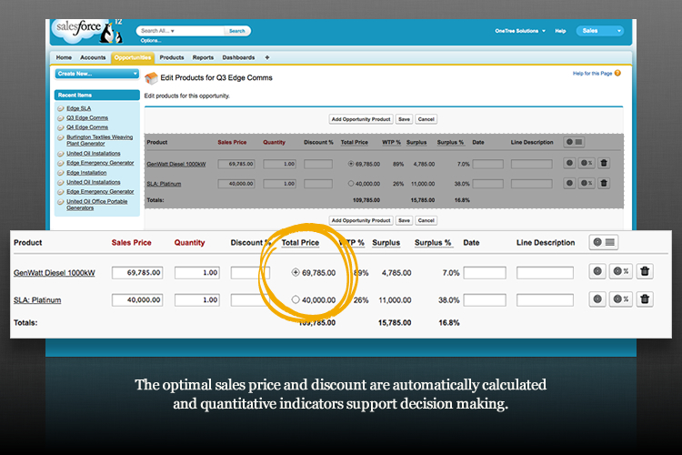Image resolution: width=682 pixels, height=455 pixels.
Task: Click the plain circle icon for GenWatt Diesel in small table
Action: (x=569, y=163)
